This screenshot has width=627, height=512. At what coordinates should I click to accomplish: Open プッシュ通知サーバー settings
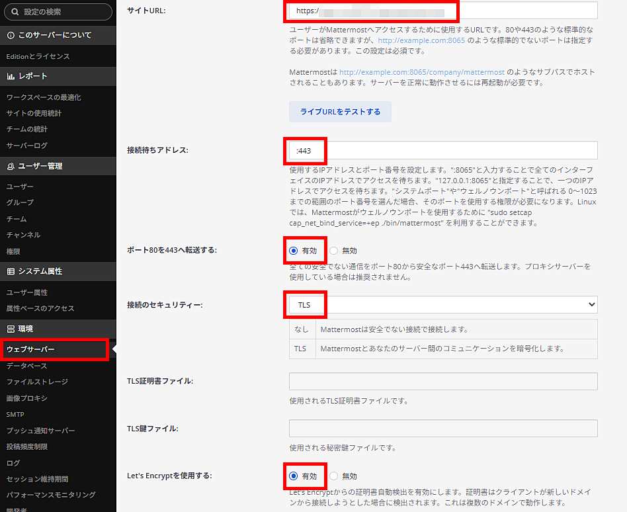pos(41,431)
